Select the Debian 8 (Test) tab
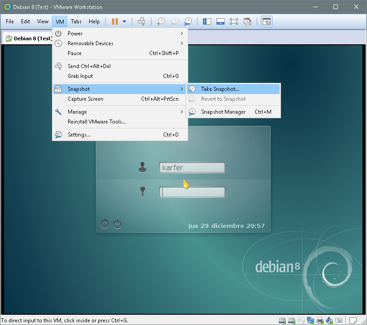This screenshot has width=367, height=325. coord(28,38)
